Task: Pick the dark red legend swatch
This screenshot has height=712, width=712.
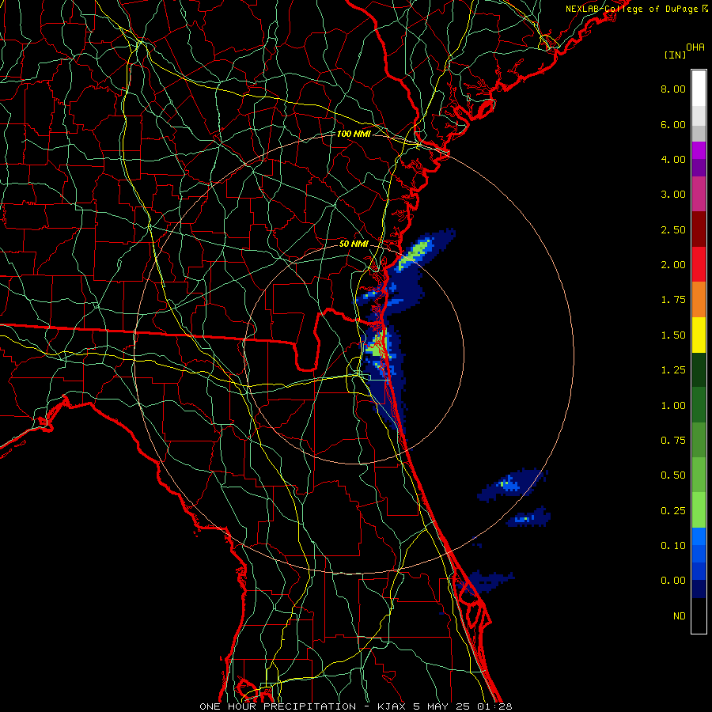Action: click(x=699, y=229)
